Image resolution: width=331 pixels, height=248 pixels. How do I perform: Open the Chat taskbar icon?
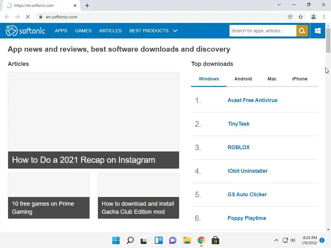click(x=173, y=240)
